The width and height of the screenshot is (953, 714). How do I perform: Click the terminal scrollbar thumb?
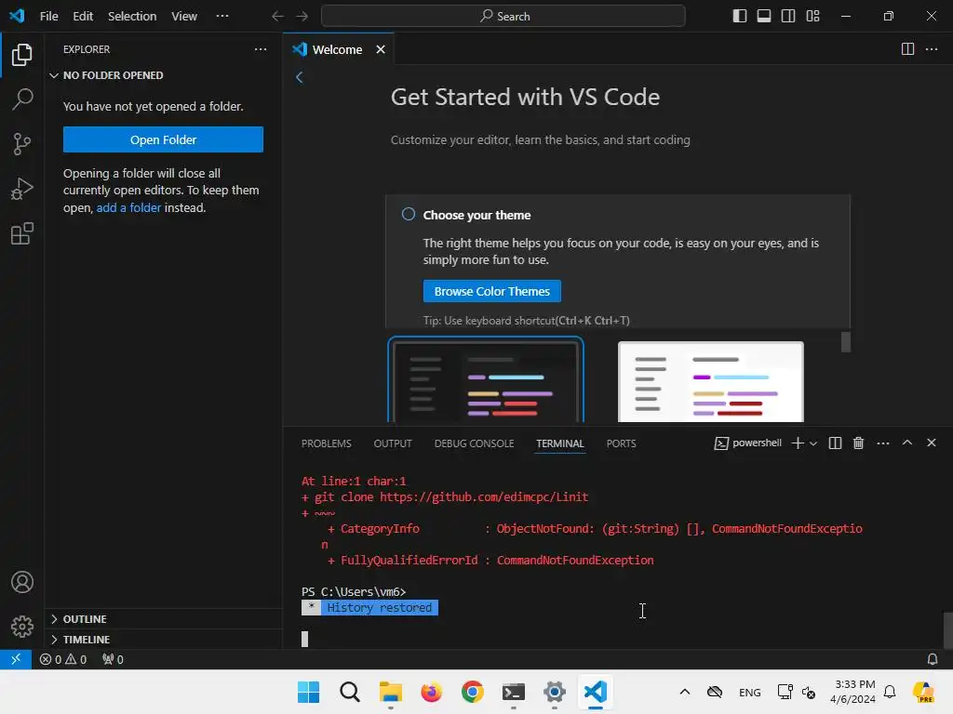point(947,631)
